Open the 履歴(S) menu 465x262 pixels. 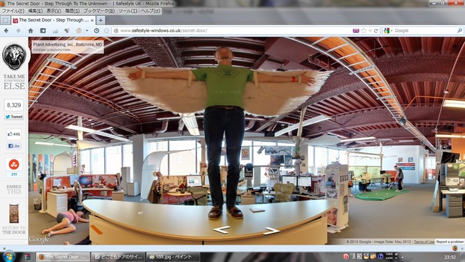[x=72, y=10]
